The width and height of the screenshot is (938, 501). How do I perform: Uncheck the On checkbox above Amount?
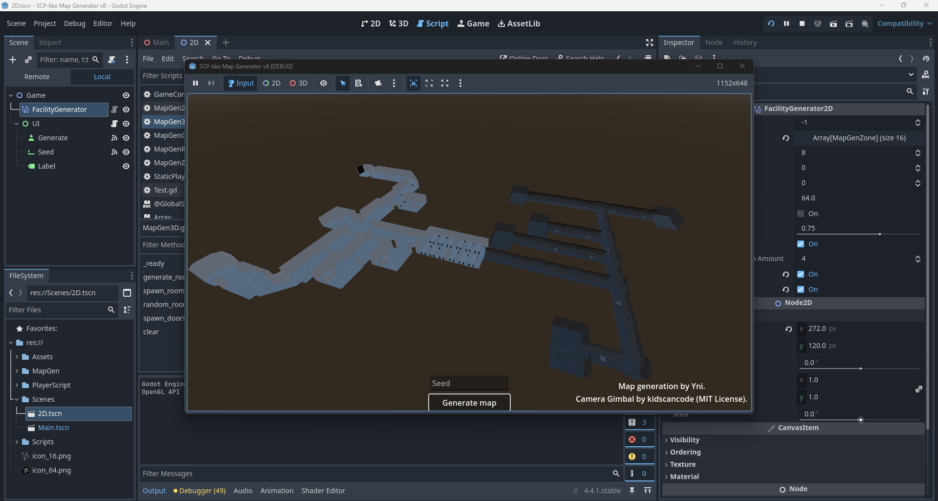pyautogui.click(x=801, y=244)
